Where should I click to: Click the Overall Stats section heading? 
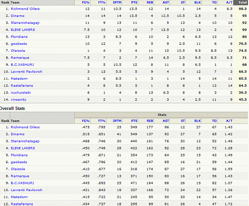tap(12, 108)
